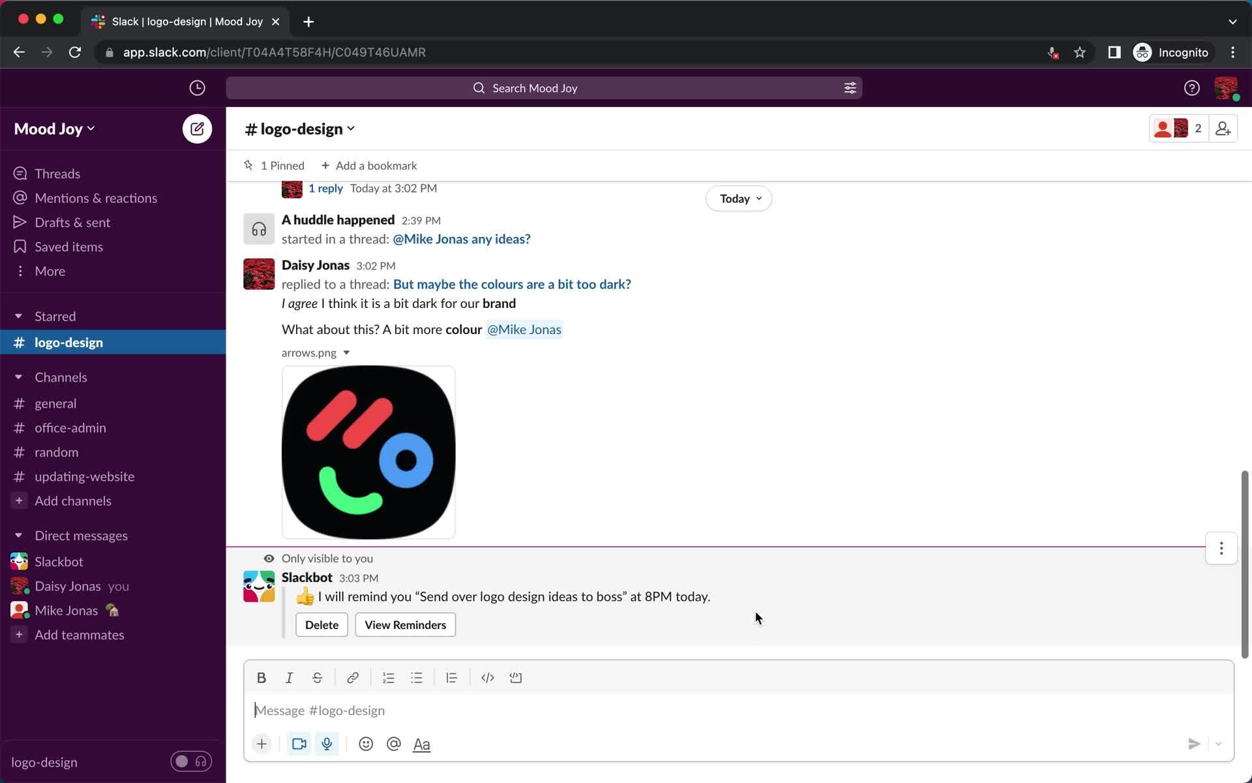
Task: Open the #random channel
Action: (57, 452)
